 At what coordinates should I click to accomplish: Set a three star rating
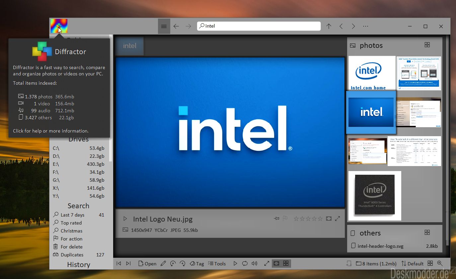tap(308, 219)
